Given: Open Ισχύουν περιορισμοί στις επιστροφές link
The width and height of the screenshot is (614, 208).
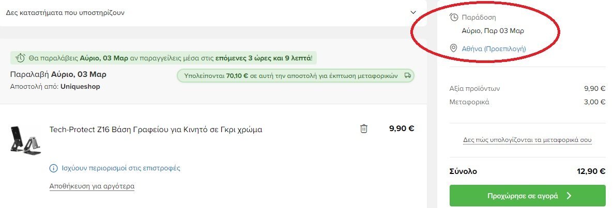Looking at the screenshot, I should pyautogui.click(x=121, y=168).
